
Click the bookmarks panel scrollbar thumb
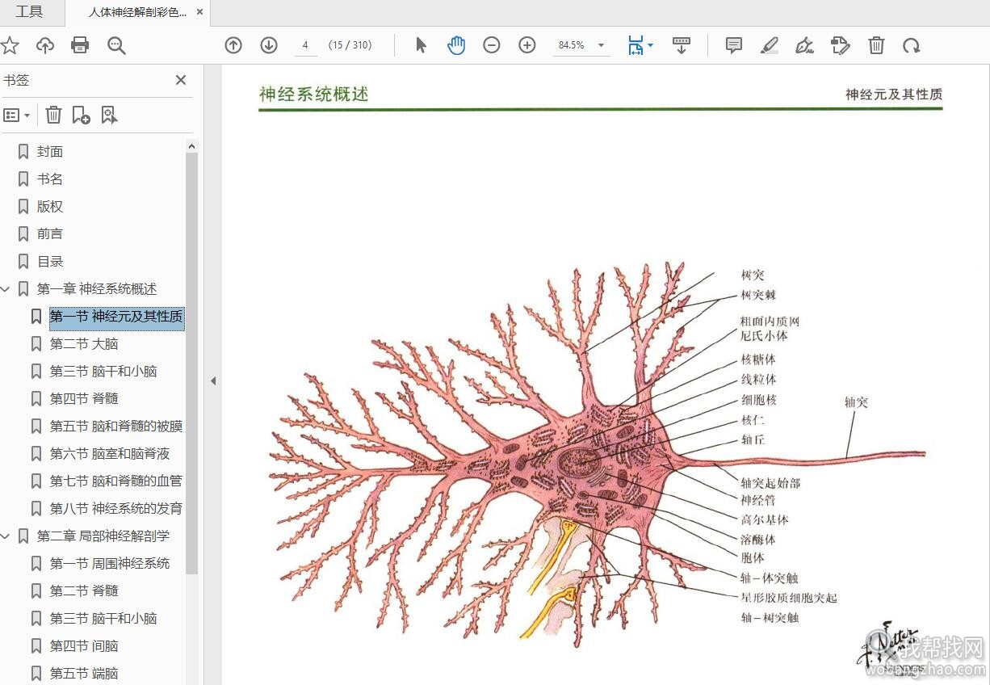pos(191,364)
